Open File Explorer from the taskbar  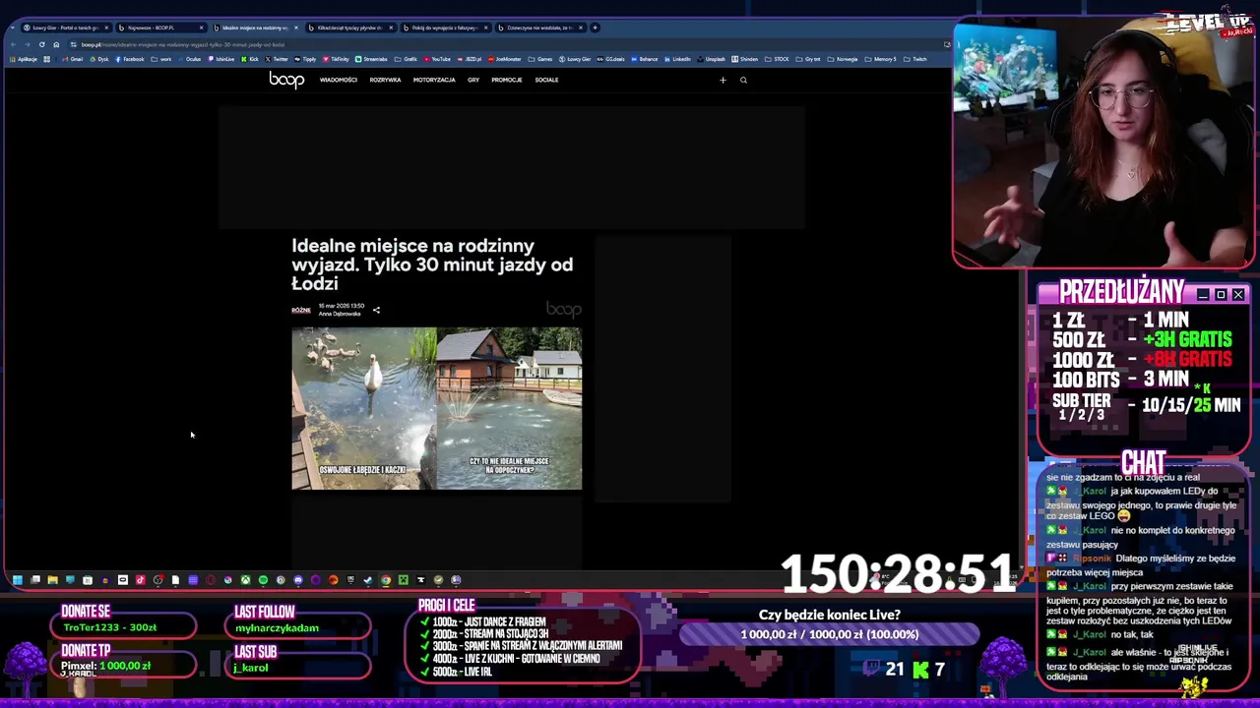(x=52, y=580)
